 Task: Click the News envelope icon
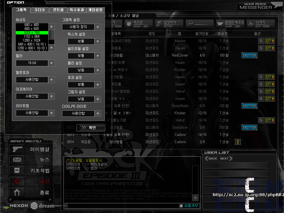click(x=17, y=160)
